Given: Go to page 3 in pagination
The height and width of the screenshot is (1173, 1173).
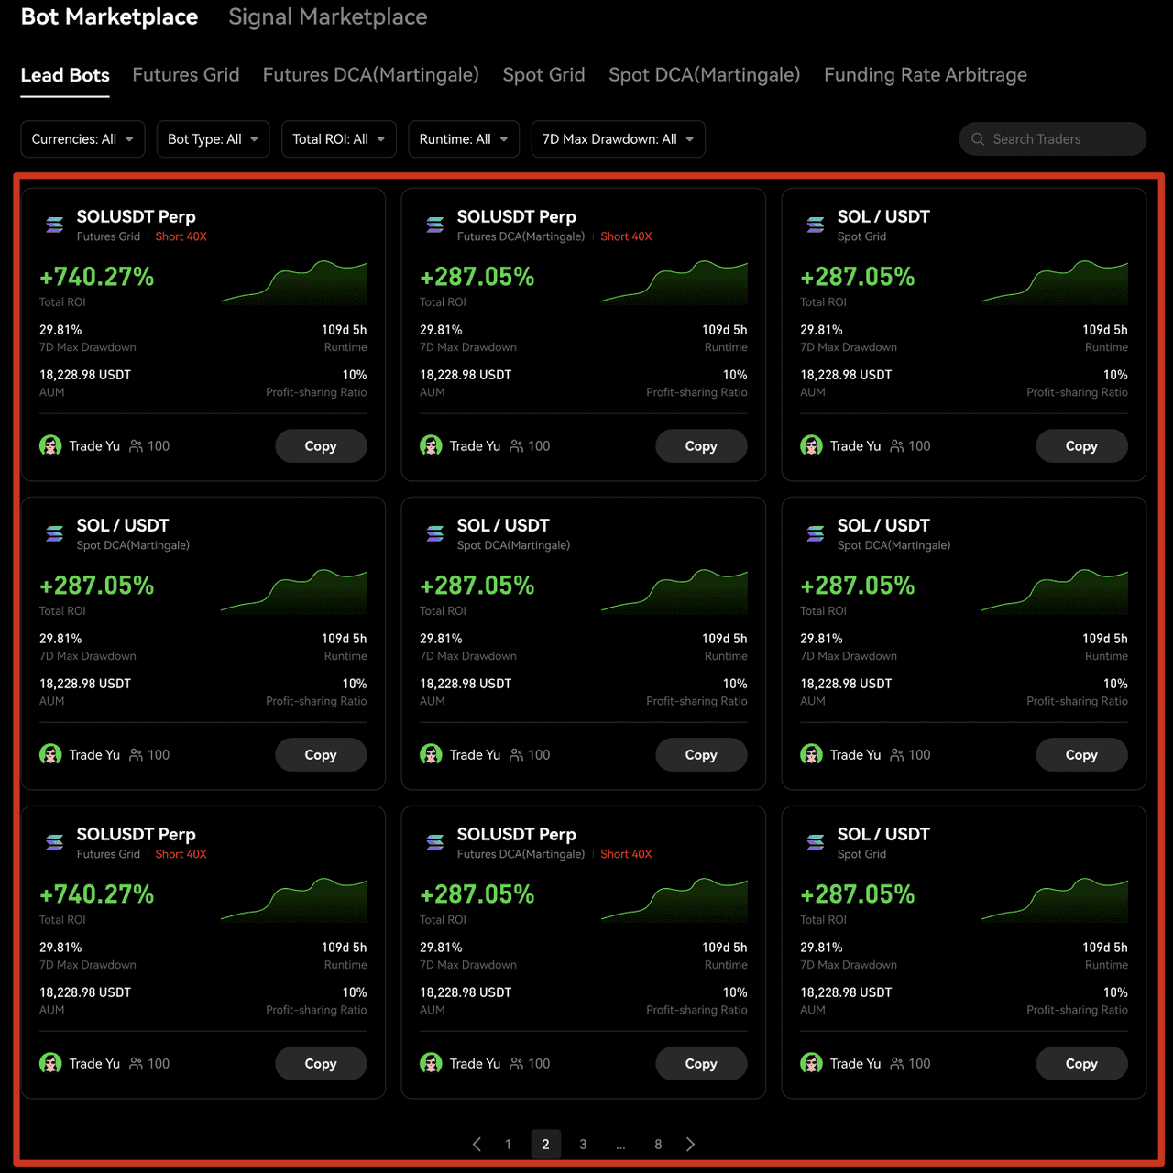Looking at the screenshot, I should [x=583, y=1144].
